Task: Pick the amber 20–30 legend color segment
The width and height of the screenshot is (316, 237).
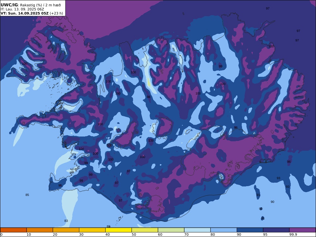Action: (66, 230)
